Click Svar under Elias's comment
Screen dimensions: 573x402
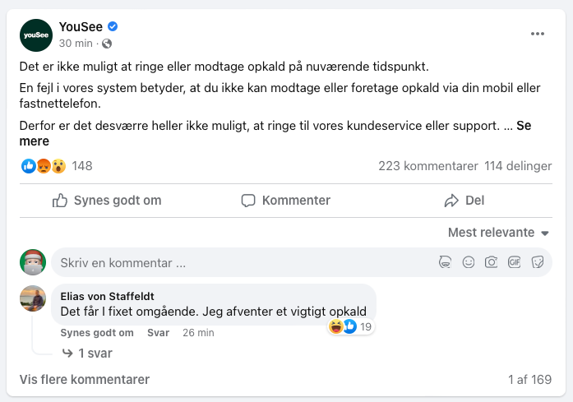tap(158, 333)
